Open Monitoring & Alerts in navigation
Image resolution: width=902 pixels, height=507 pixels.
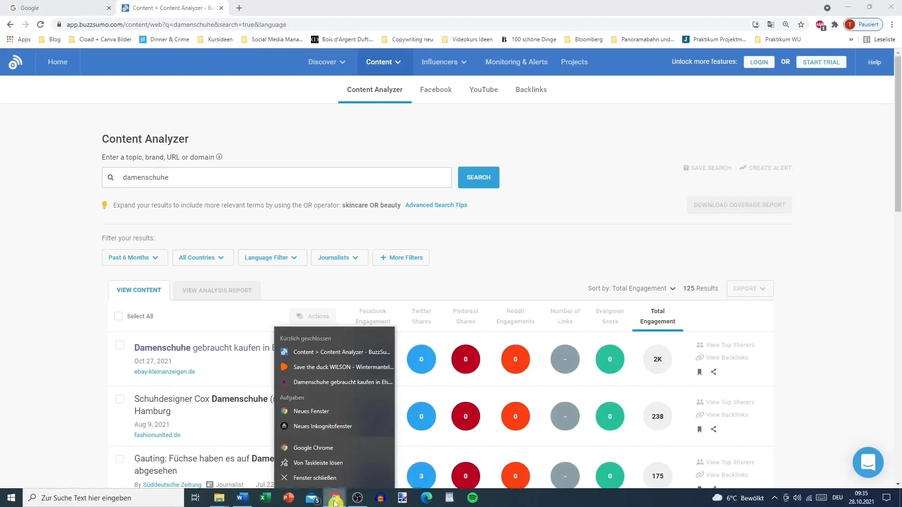point(516,62)
